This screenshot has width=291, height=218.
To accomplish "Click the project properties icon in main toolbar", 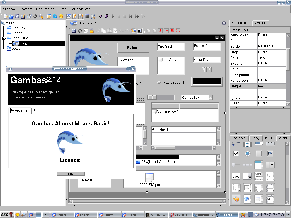I will click(x=29, y=16).
